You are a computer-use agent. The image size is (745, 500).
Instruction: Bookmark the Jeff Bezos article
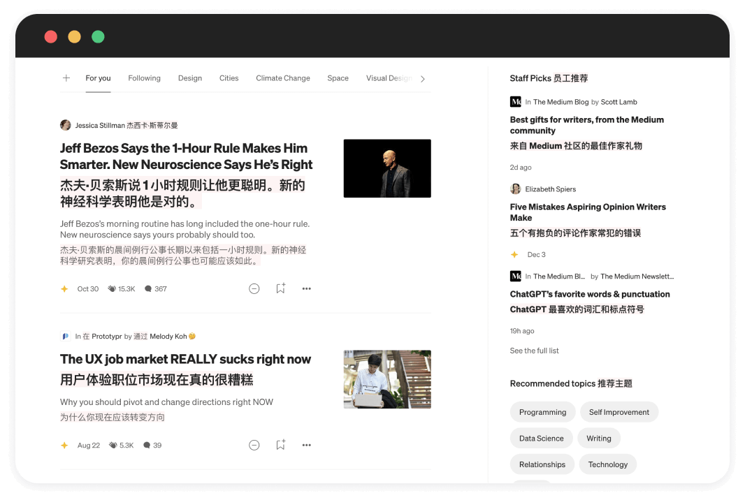click(x=280, y=288)
